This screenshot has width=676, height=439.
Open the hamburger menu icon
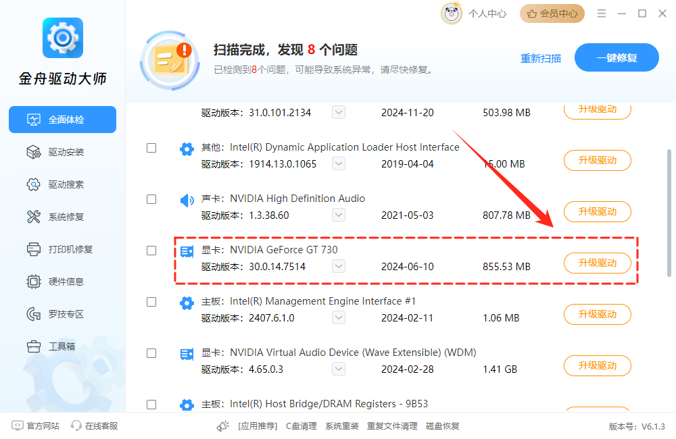tap(602, 14)
